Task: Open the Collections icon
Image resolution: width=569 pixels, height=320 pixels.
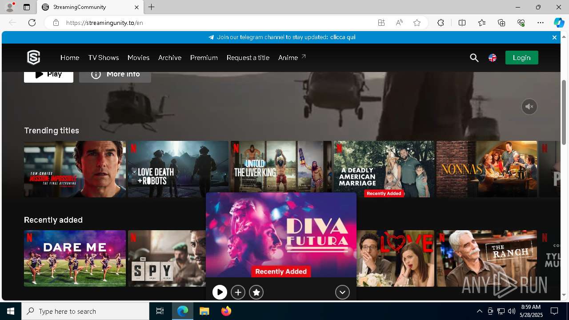Action: point(501,23)
